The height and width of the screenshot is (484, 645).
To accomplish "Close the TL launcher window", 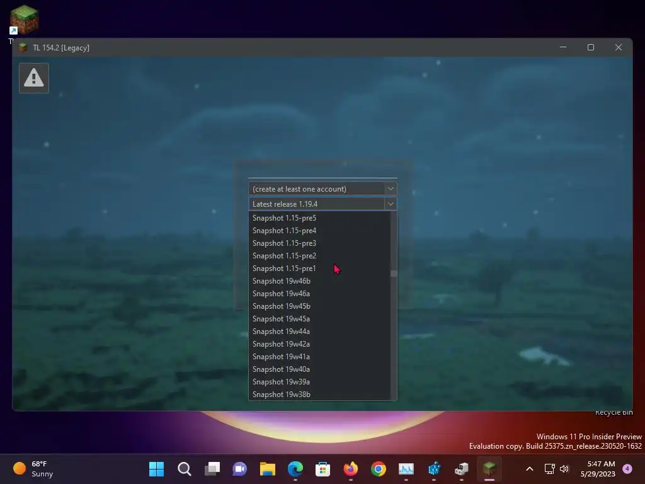I will coord(619,47).
